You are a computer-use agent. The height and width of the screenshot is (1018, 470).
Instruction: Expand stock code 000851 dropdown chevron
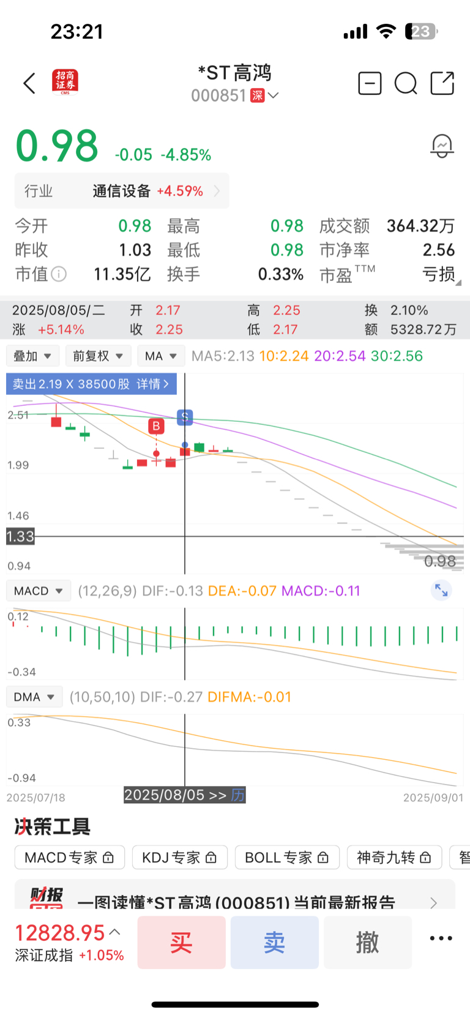click(273, 95)
